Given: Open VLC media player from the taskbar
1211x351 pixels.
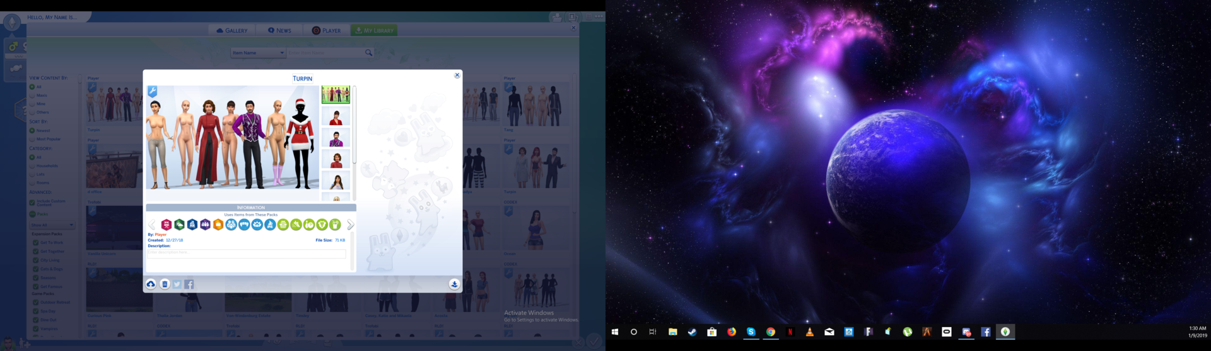Looking at the screenshot, I should pyautogui.click(x=810, y=332).
